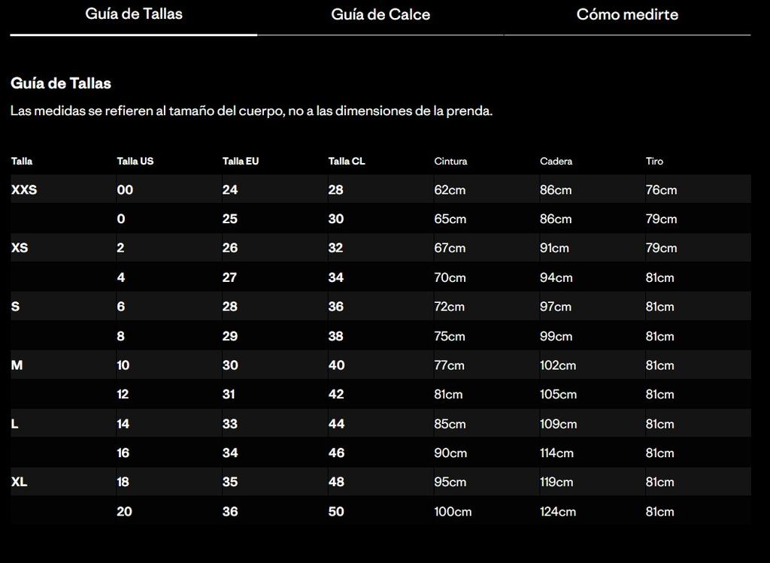Click the Talla EU column header

click(241, 161)
